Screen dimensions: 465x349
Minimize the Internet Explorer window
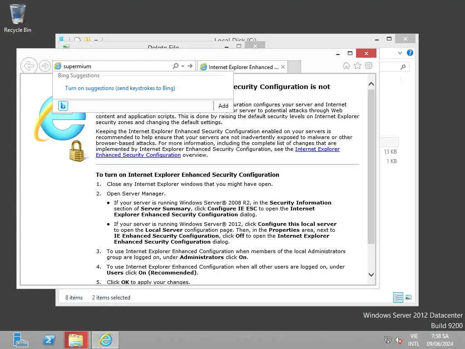[x=338, y=54]
